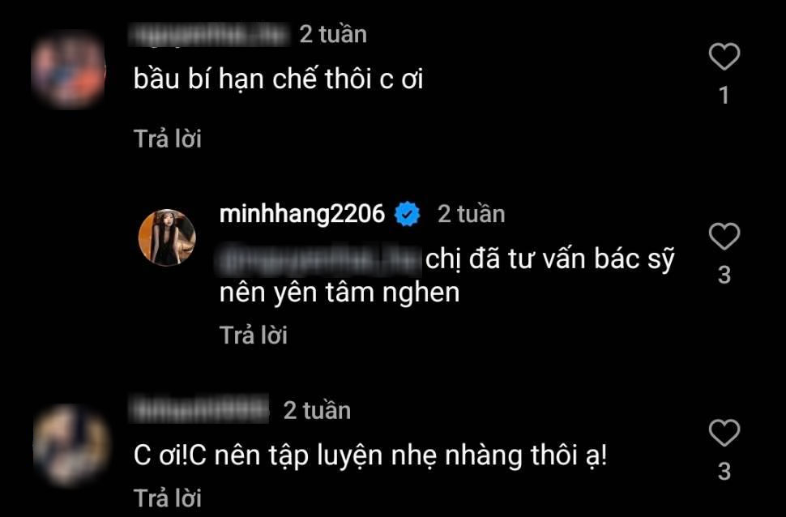Select the comment text "bầu bí hạn chế thôi c ơi"

click(x=278, y=79)
